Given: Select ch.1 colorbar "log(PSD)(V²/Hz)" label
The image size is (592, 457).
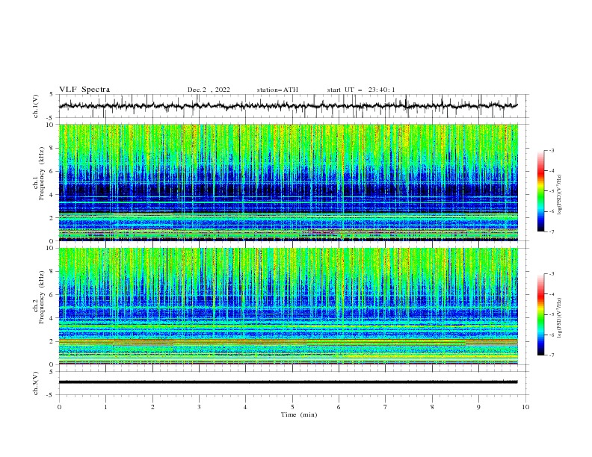Looking at the screenshot, I should point(560,195).
